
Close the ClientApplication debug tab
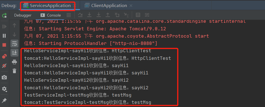(x=131, y=6)
